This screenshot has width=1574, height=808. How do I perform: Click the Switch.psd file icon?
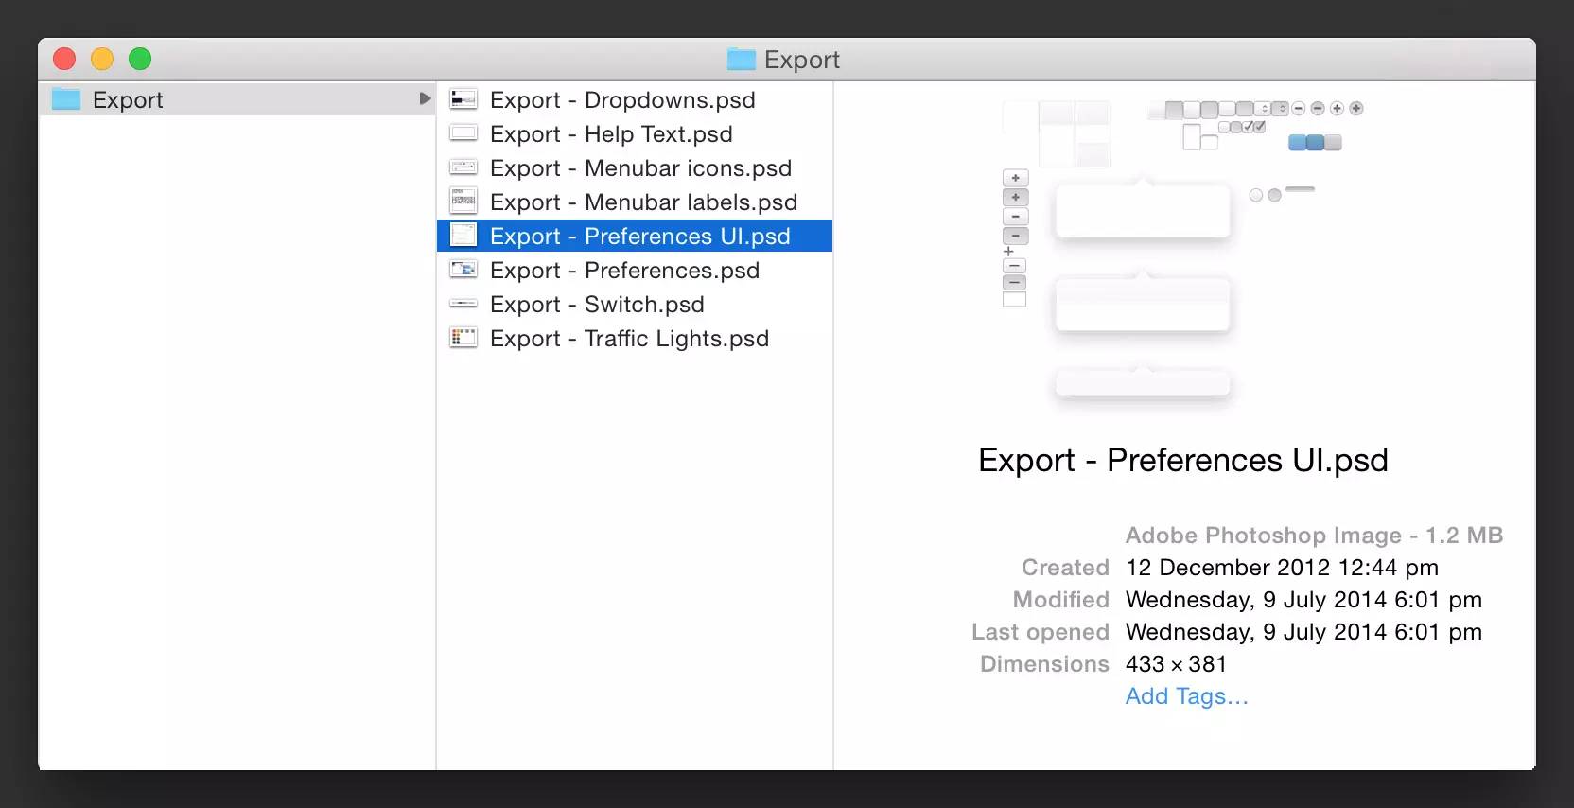click(463, 304)
